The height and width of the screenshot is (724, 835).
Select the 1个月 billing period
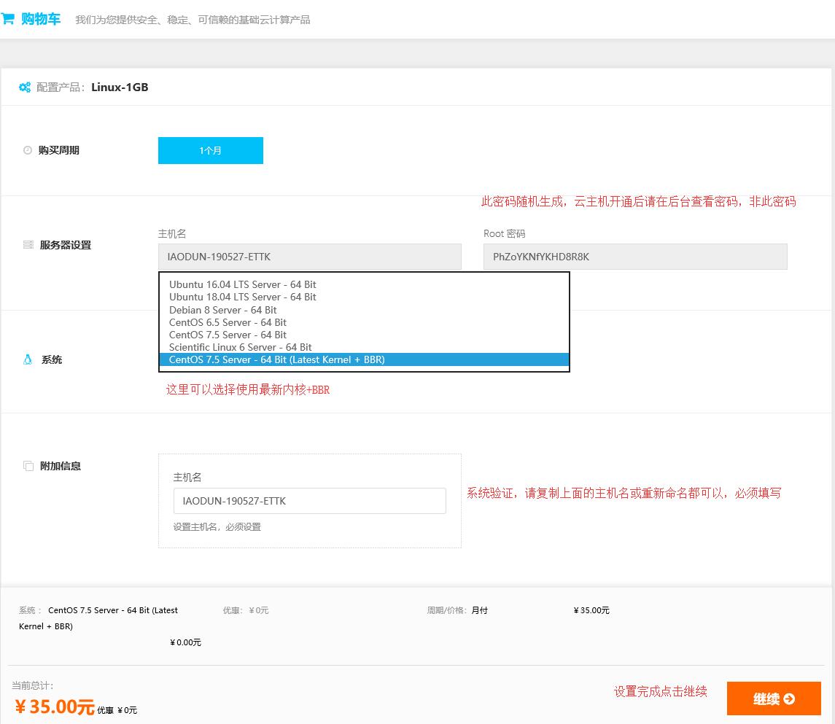210,150
